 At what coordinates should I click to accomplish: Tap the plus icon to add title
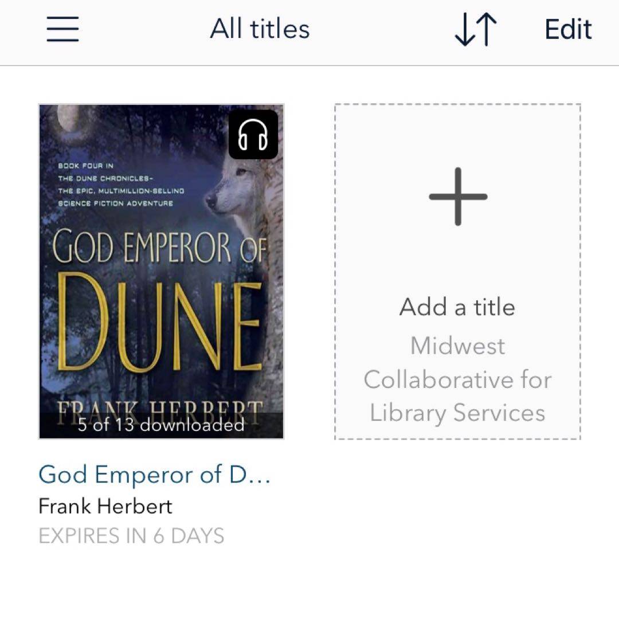(458, 196)
